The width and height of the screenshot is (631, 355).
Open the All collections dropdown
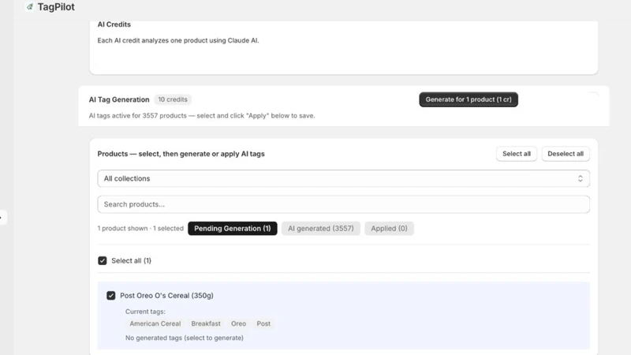[343, 178]
